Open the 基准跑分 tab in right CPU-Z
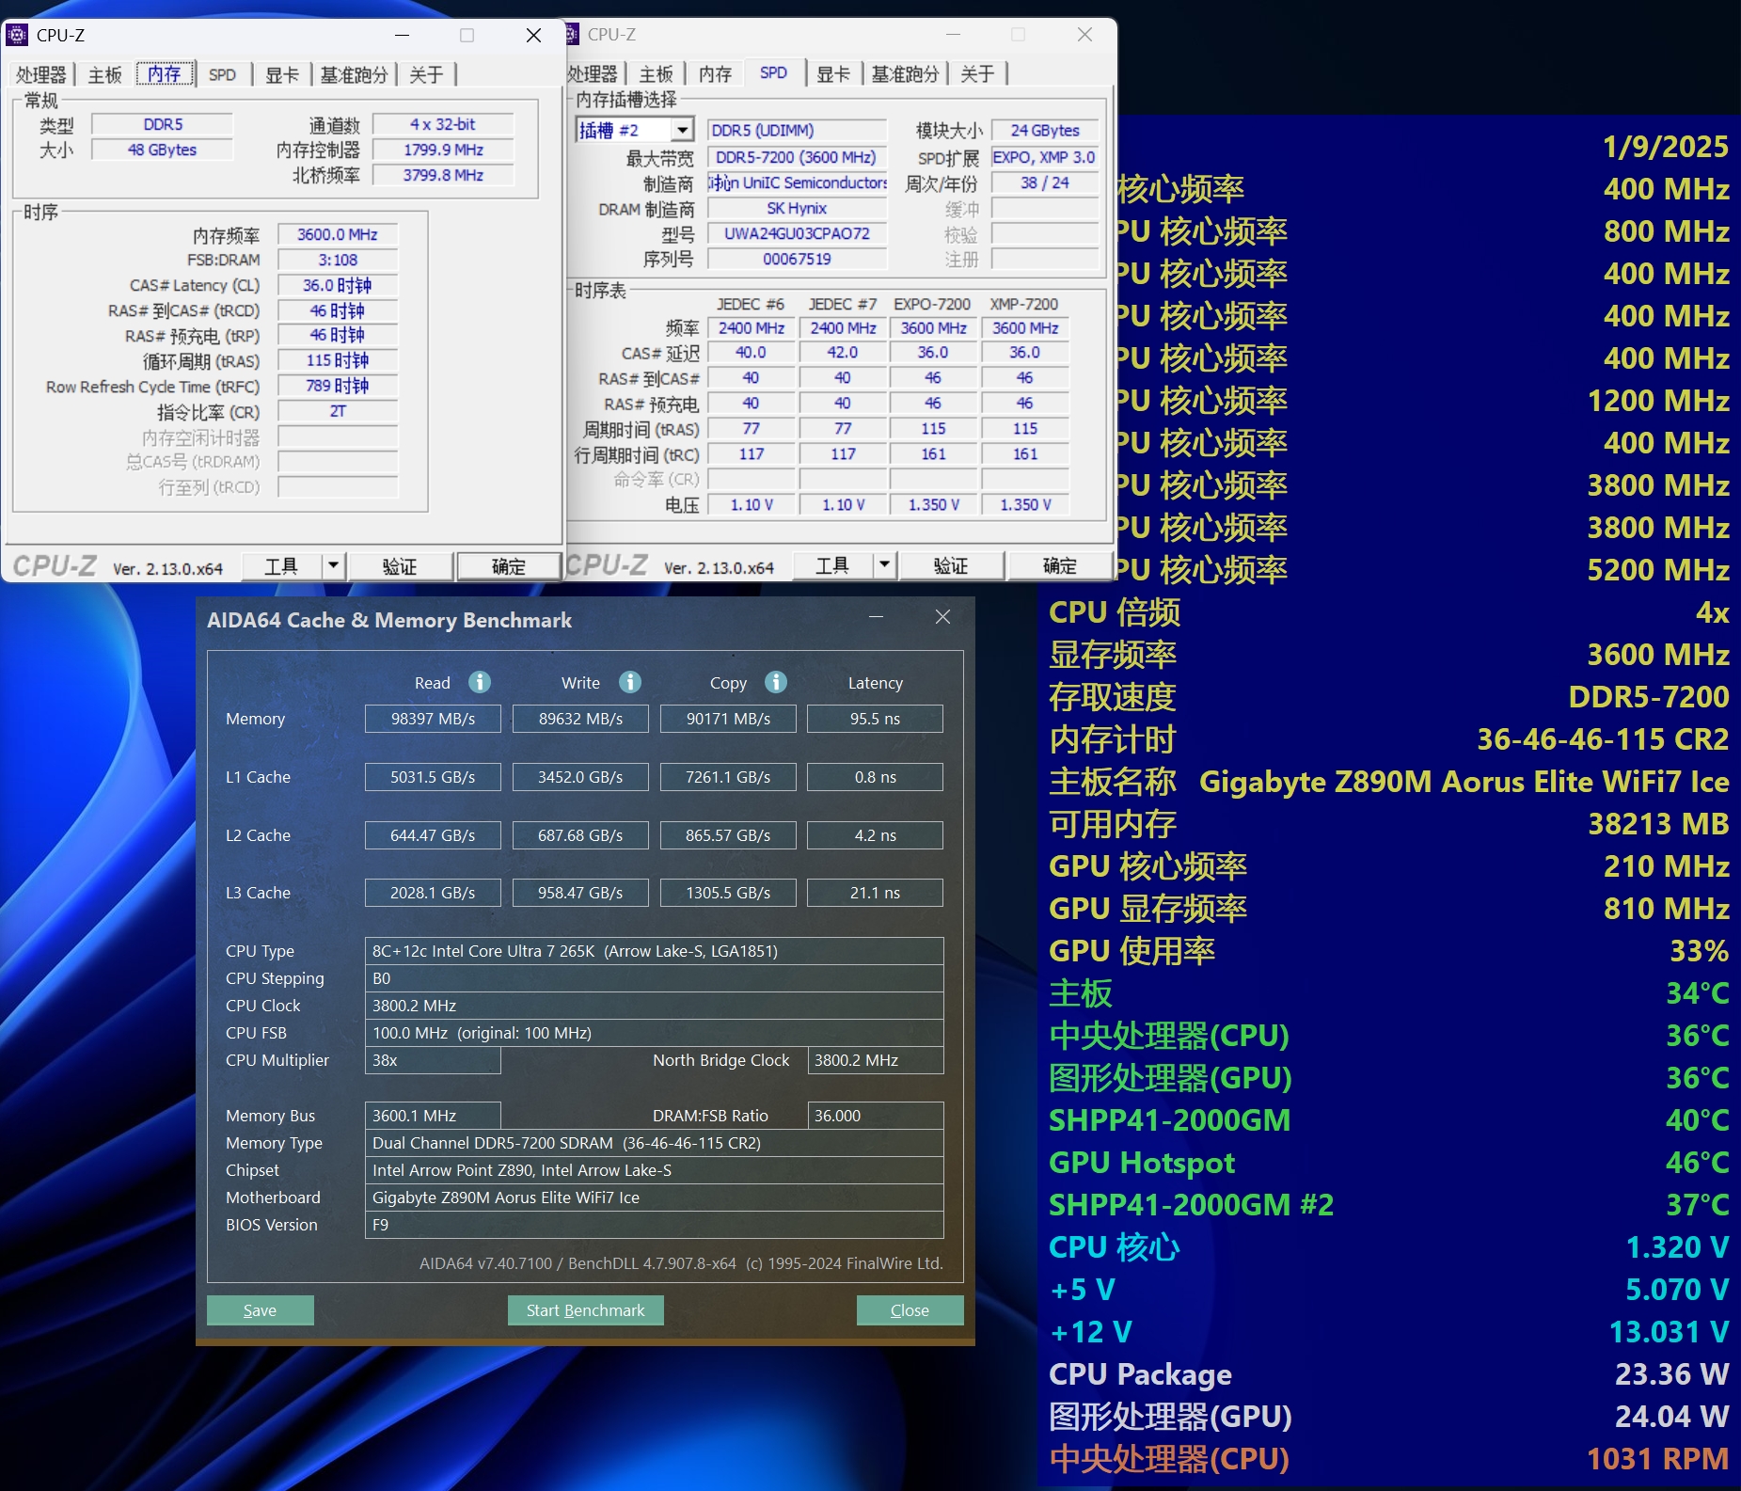1741x1491 pixels. pyautogui.click(x=905, y=73)
